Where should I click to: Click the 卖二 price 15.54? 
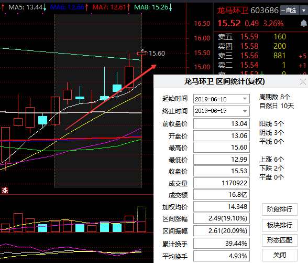(x=249, y=65)
